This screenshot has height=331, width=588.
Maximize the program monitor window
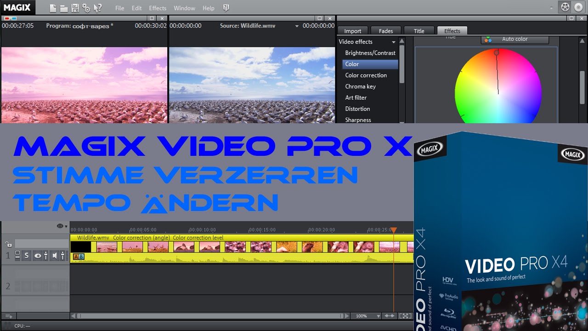click(153, 18)
